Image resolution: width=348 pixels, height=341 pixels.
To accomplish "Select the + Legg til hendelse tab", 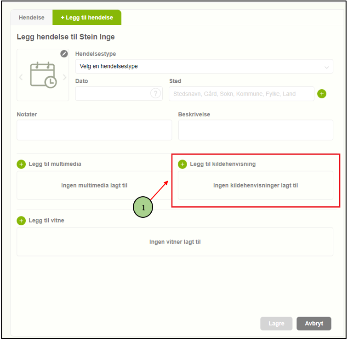I will click(86, 17).
